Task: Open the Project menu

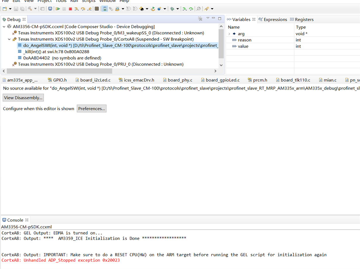Action: (44, 1)
